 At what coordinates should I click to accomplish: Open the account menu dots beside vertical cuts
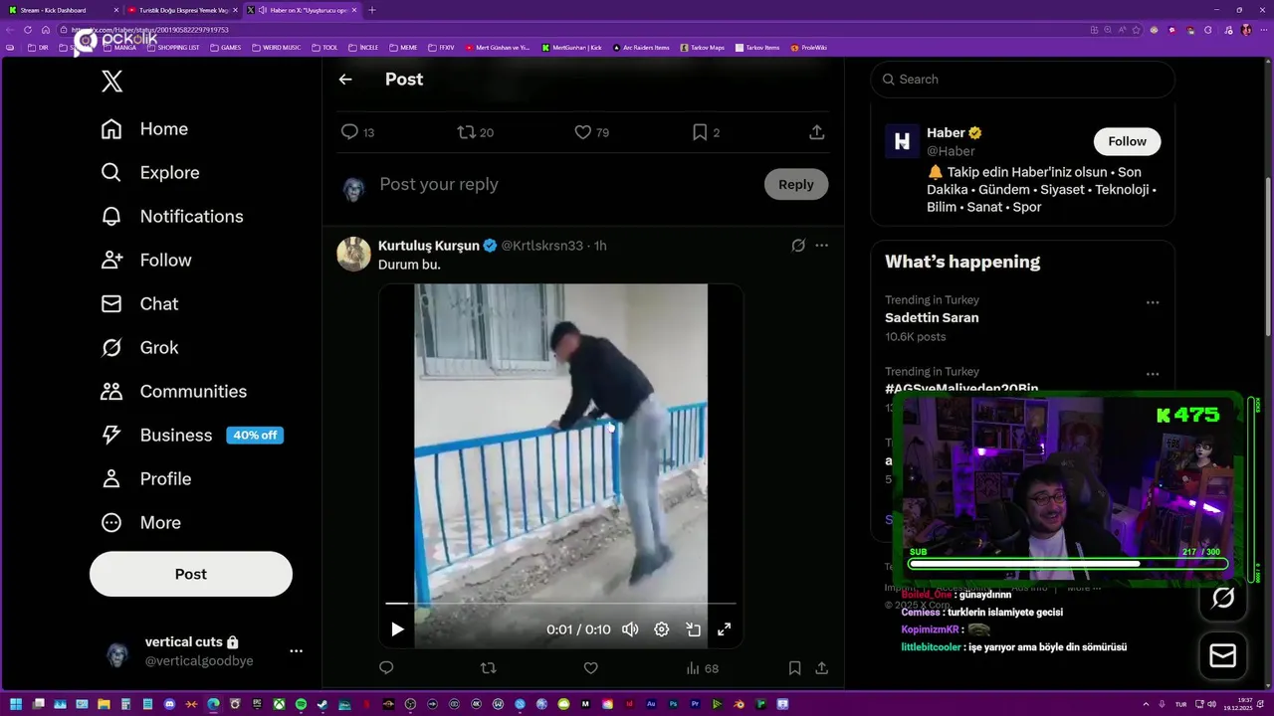(x=296, y=650)
